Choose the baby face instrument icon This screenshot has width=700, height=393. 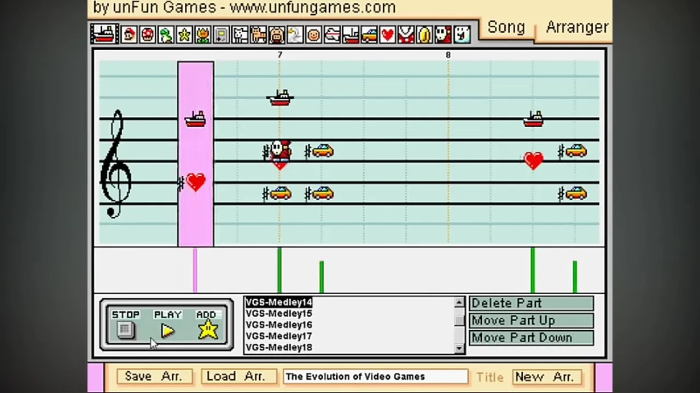coord(314,35)
